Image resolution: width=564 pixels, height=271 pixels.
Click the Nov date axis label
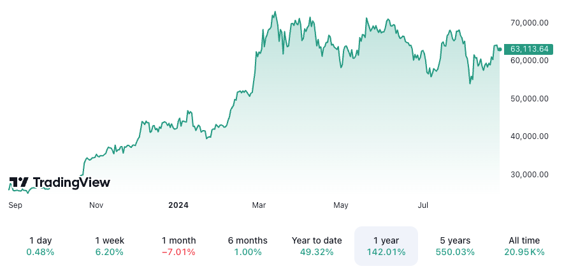click(96, 205)
